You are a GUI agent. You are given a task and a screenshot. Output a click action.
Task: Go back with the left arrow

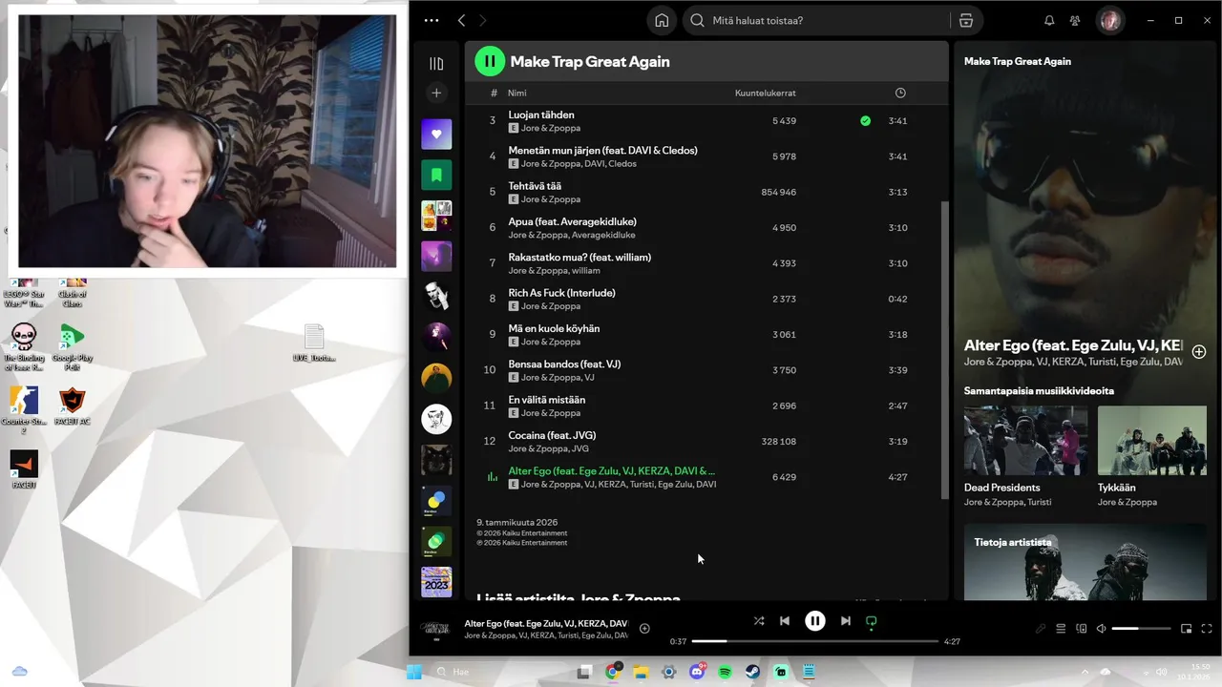(x=461, y=20)
